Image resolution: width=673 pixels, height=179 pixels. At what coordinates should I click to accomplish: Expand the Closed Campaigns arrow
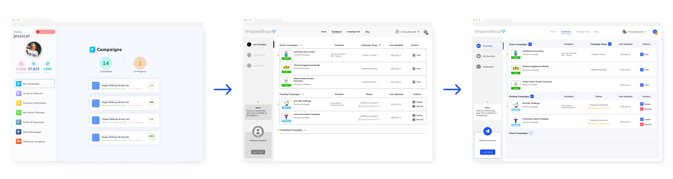[531, 133]
